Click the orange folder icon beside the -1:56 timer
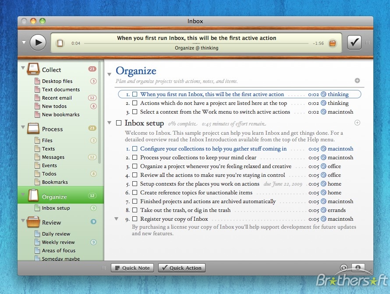Image resolution: width=390 pixels, height=294 pixels. coord(333,43)
